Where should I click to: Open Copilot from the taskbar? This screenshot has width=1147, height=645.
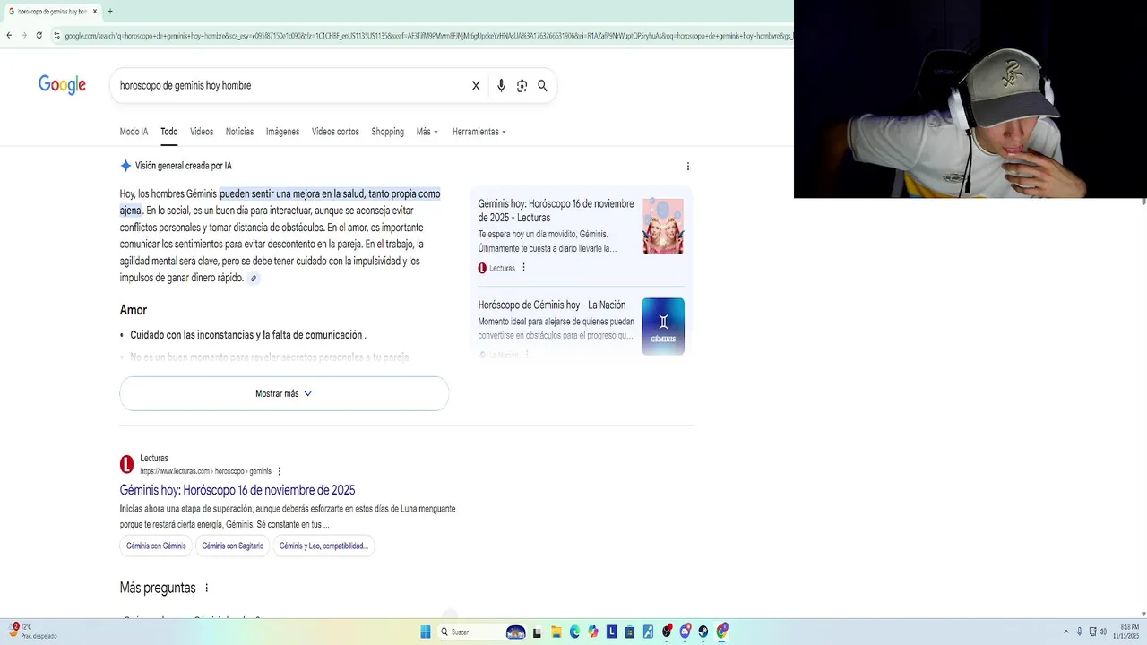coord(593,632)
